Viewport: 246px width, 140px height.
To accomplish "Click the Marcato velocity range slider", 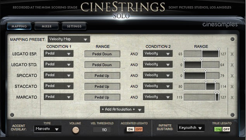I will pyautogui.click(x=201, y=97).
